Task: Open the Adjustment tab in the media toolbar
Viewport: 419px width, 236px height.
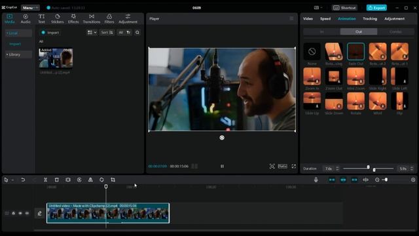Action: [x=128, y=19]
